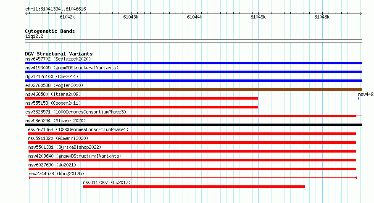
Task: Open the esv2744578 (Wong2012b) label
Action: (57, 174)
